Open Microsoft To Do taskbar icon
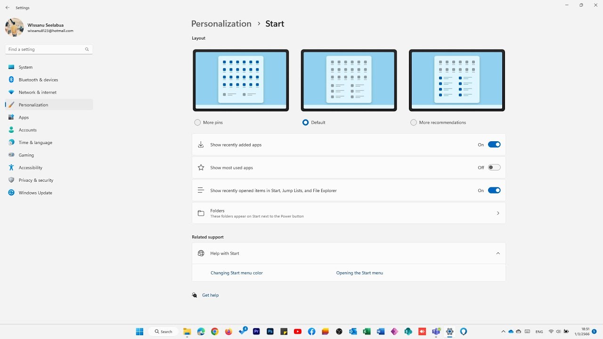 pyautogui.click(x=243, y=331)
